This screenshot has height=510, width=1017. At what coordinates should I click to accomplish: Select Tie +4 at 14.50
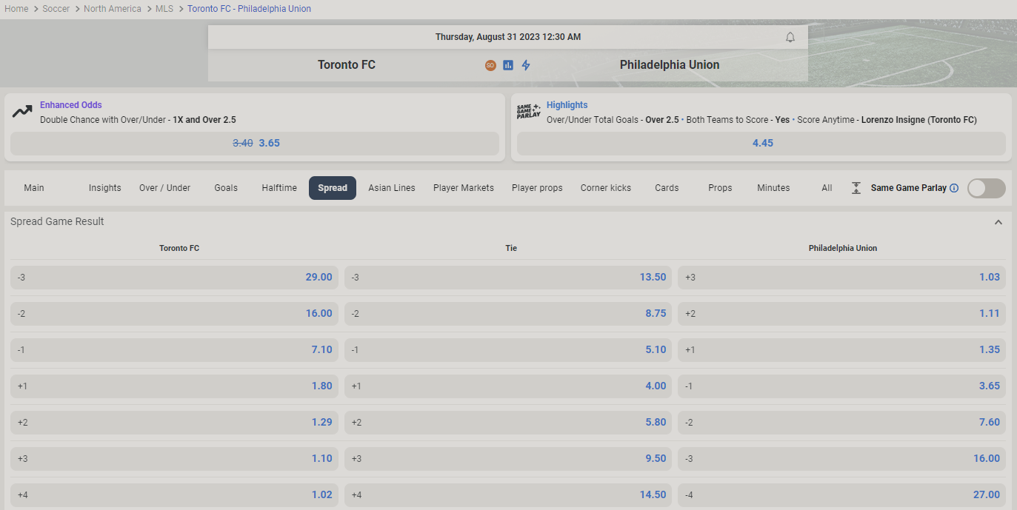pyautogui.click(x=508, y=495)
